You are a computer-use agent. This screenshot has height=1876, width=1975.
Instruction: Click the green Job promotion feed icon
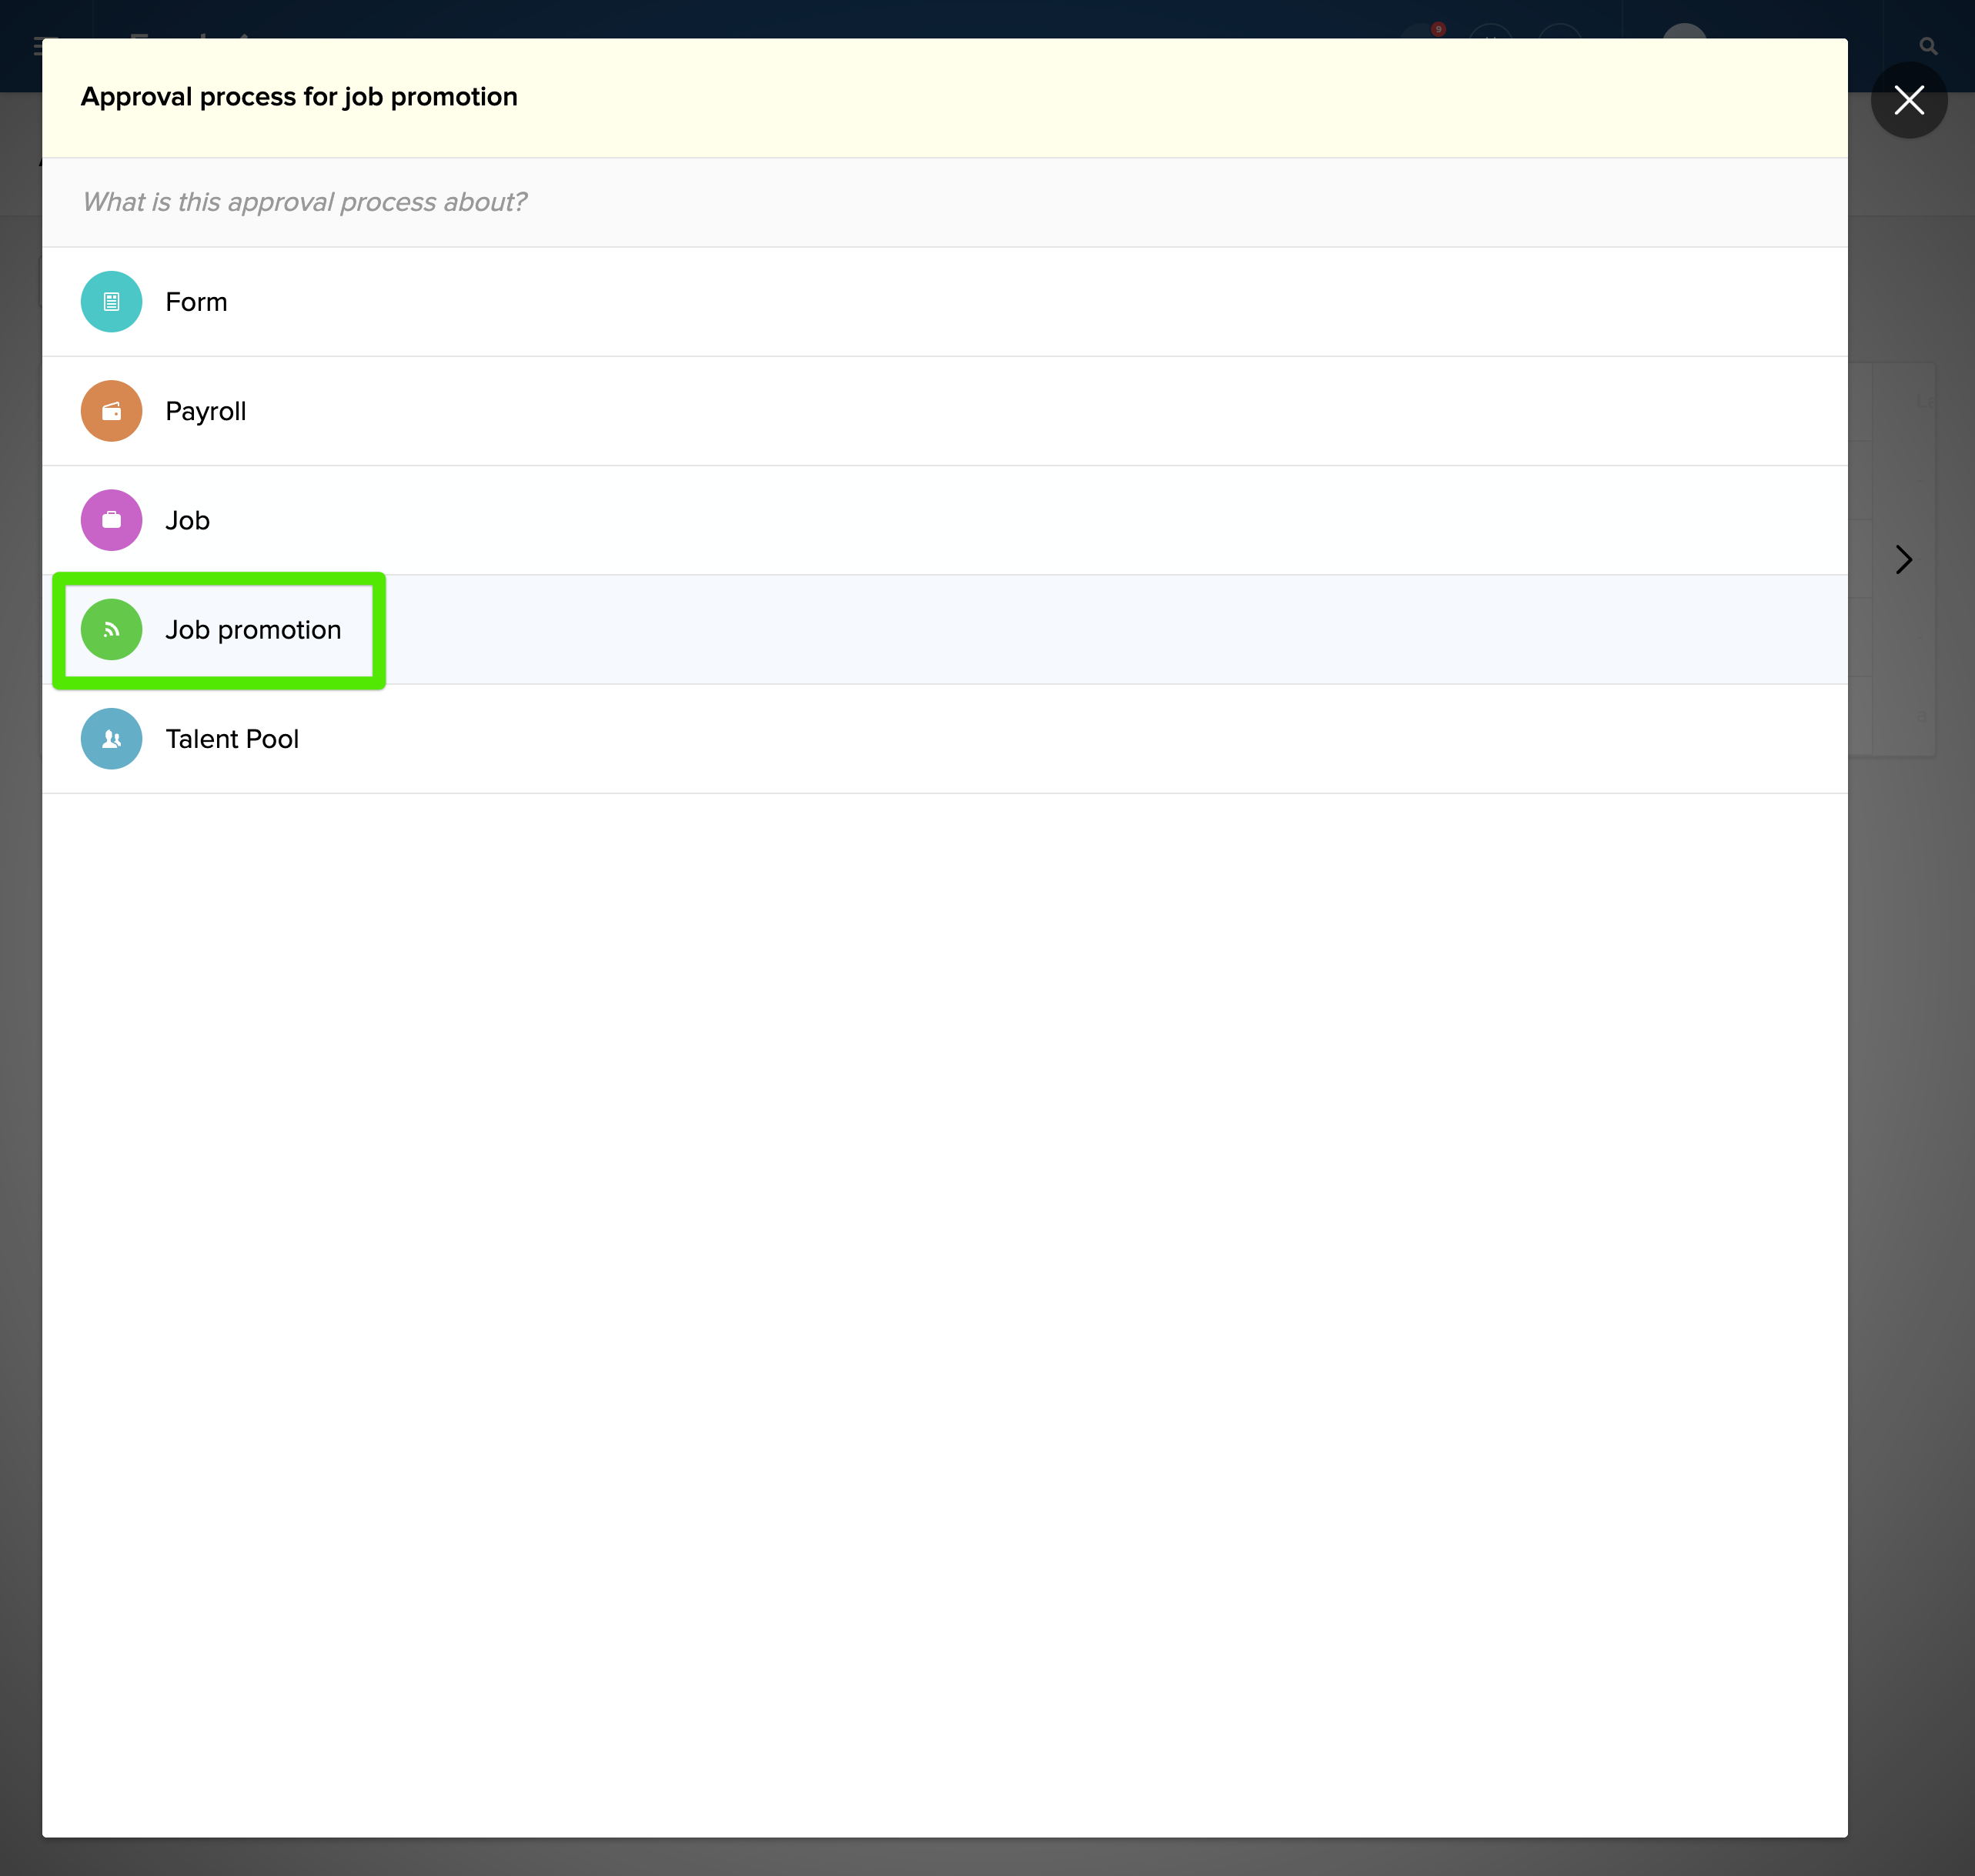111,630
